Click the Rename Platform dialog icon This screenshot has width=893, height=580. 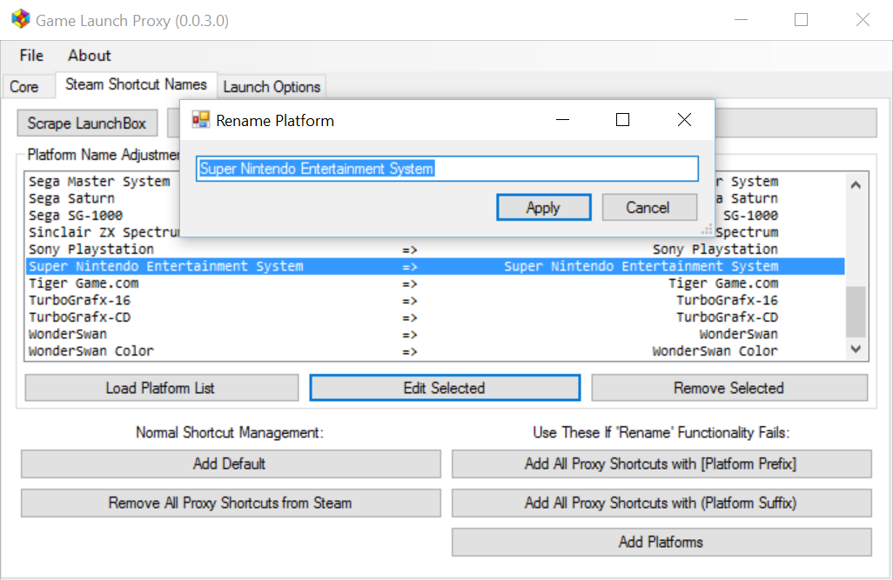click(x=200, y=119)
